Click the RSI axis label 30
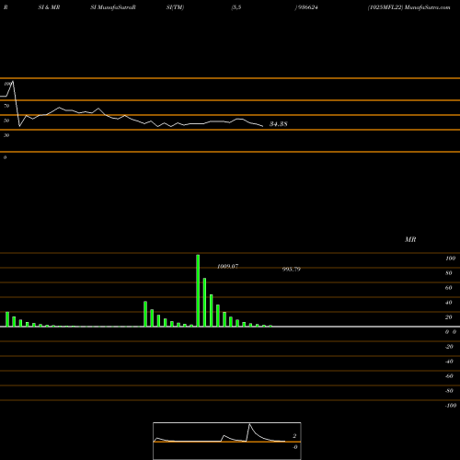Viewport: 460px width, 460px height. point(6,135)
